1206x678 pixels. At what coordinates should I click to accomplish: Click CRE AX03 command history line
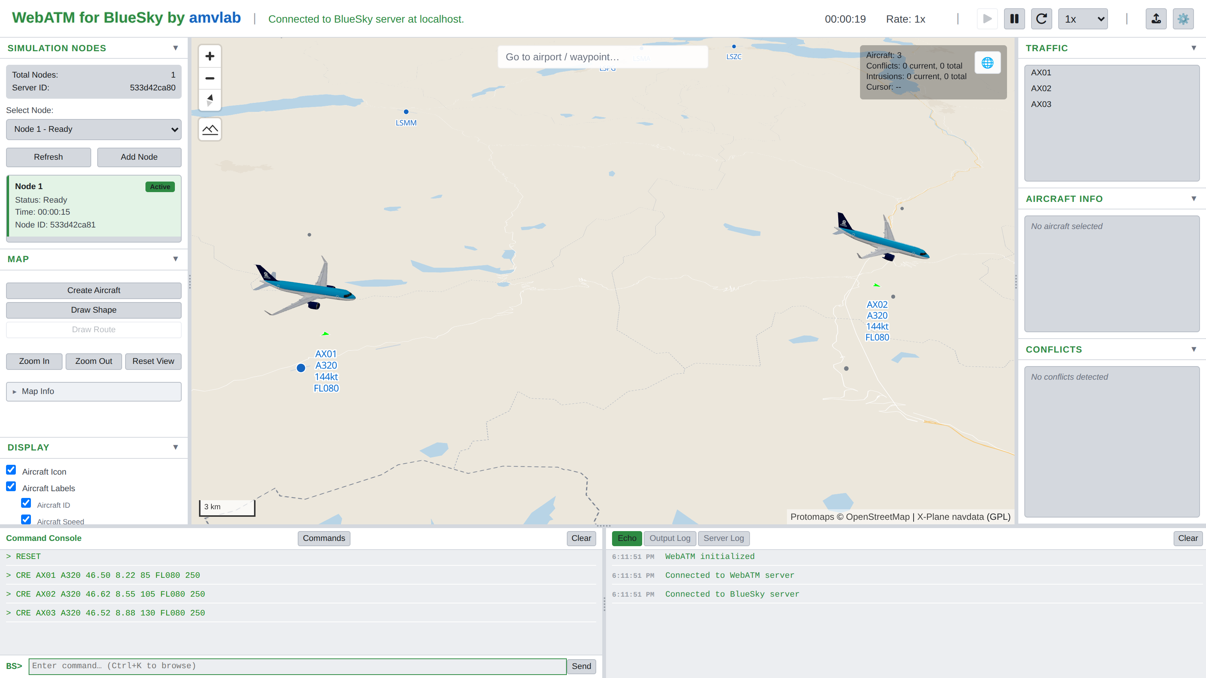301,612
